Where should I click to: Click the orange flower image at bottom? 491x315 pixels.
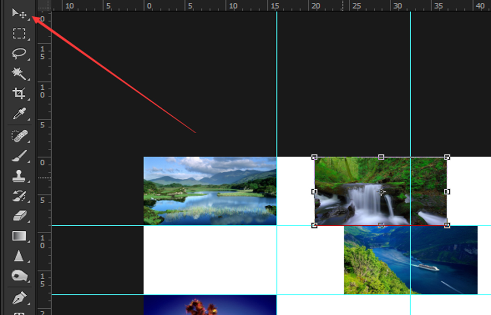coord(210,305)
